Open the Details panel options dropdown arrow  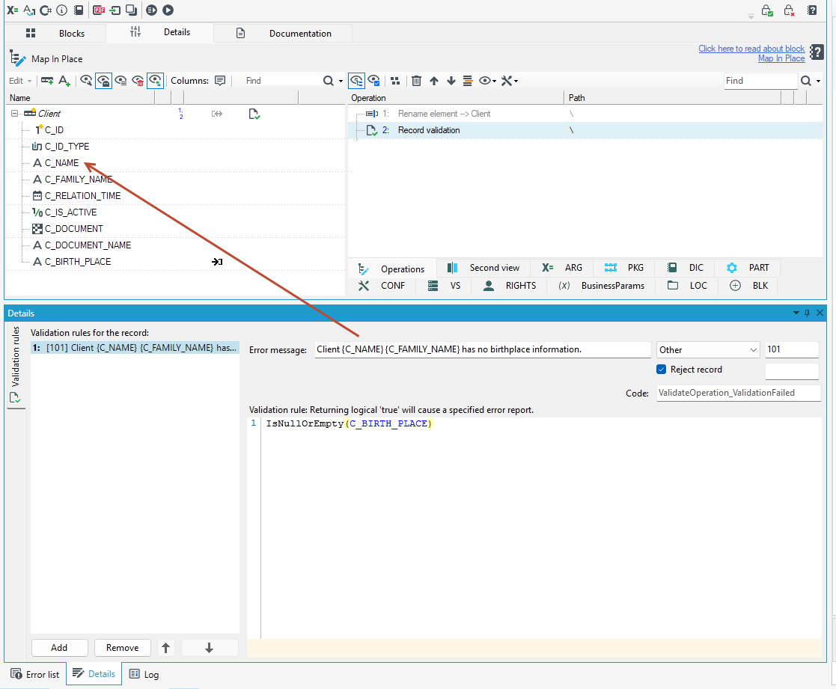pos(796,313)
